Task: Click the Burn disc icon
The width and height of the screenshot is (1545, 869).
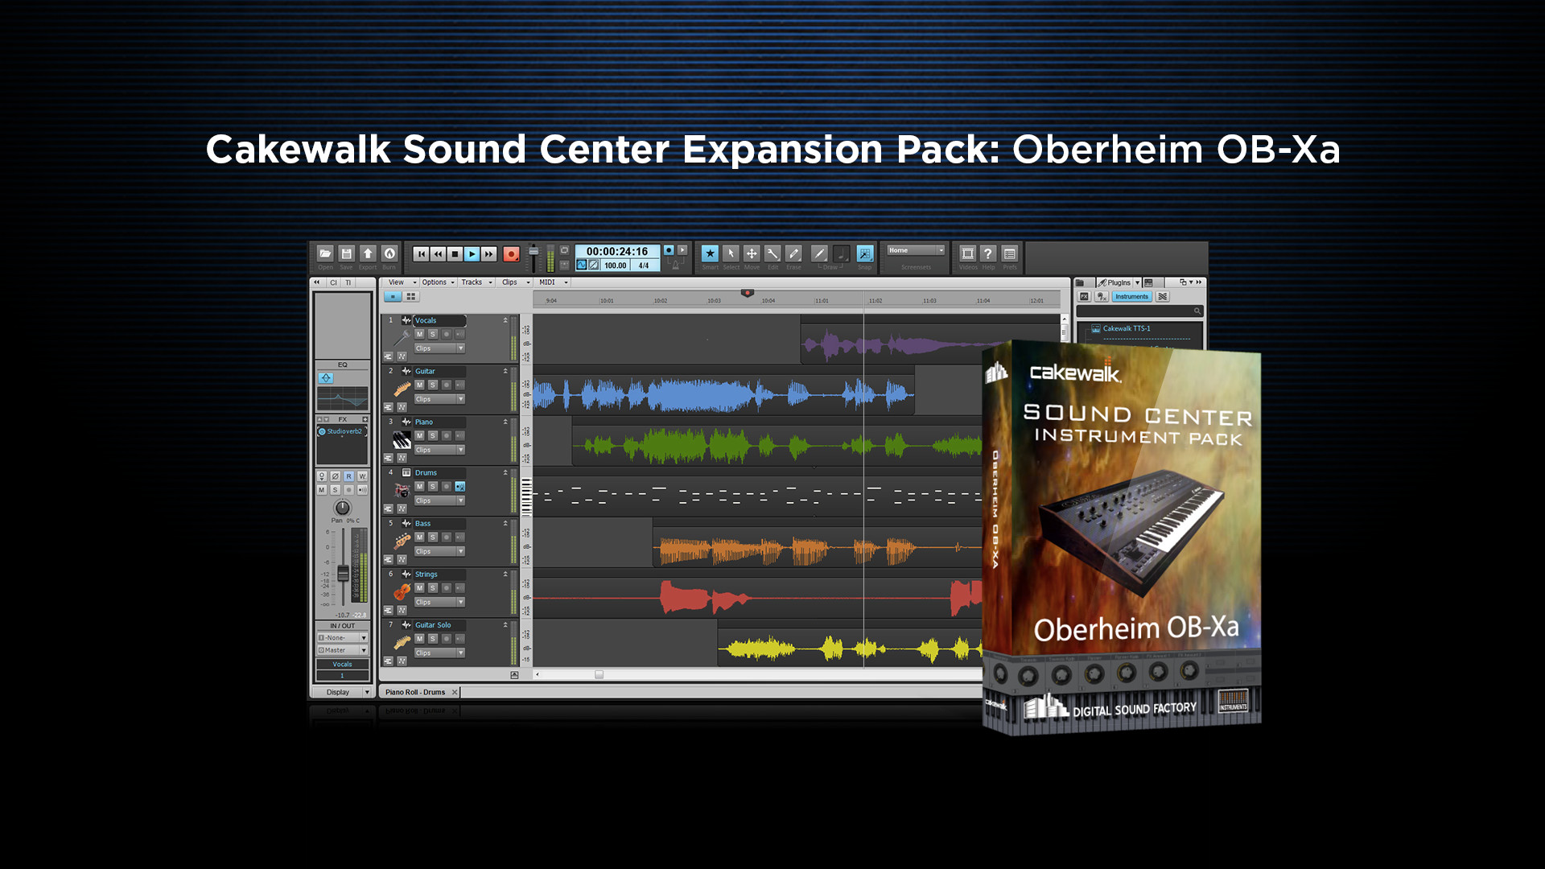Action: point(389,253)
